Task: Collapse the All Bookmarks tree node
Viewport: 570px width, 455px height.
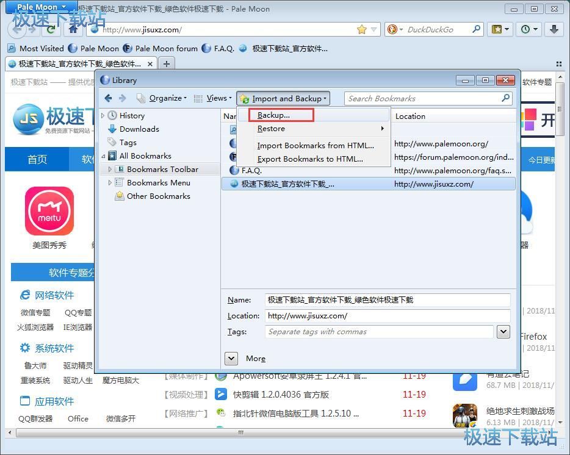Action: coord(103,156)
